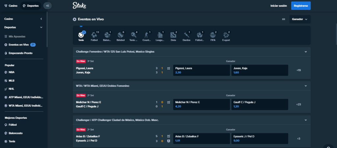
Task: Select the Baloncesto icon in sports carousel
Action: pyautogui.click(x=107, y=36)
